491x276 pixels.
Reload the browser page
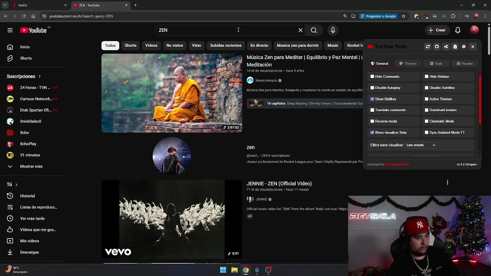[24, 16]
